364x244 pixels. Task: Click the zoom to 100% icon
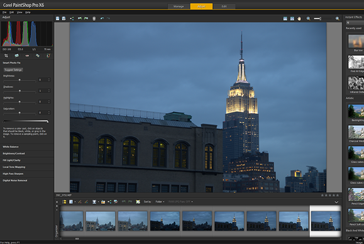tap(285, 19)
